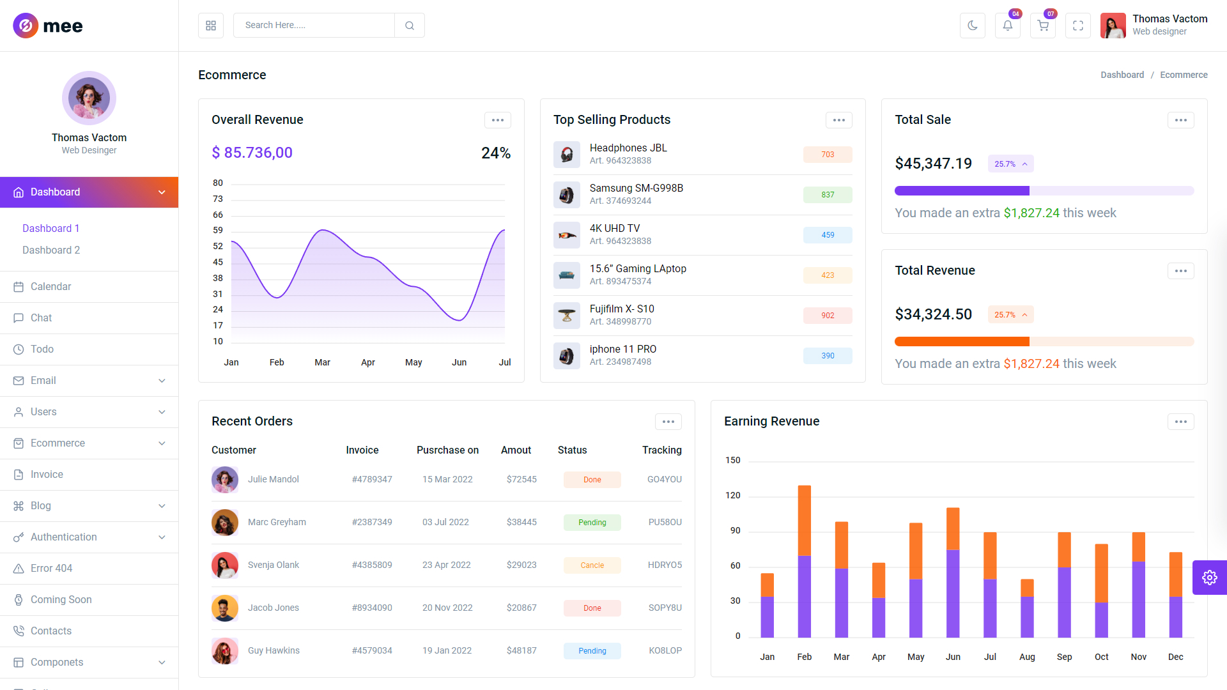
Task: Open the floating settings gear panel
Action: click(x=1209, y=578)
